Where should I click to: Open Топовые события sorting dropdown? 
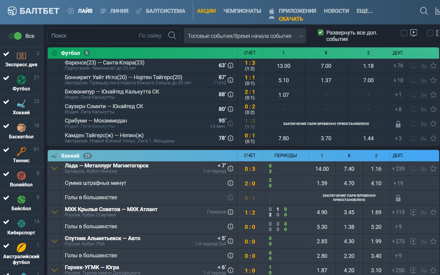(245, 36)
